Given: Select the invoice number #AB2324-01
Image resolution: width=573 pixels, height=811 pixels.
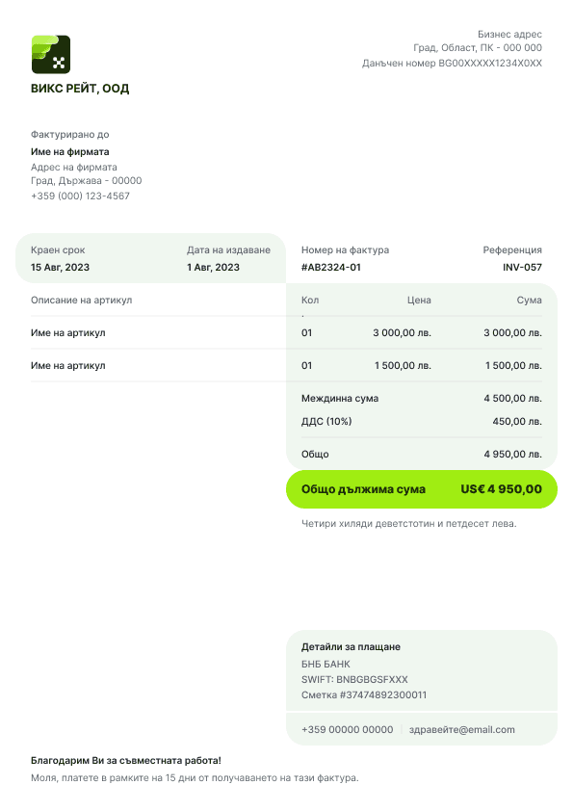Looking at the screenshot, I should 331,268.
